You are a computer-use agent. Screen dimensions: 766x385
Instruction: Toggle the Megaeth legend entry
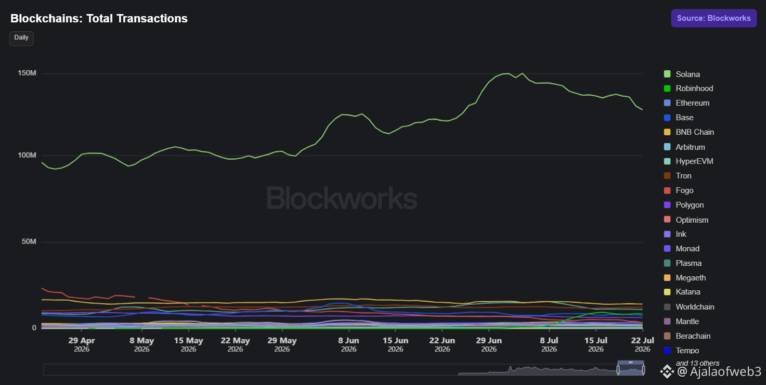pos(685,278)
